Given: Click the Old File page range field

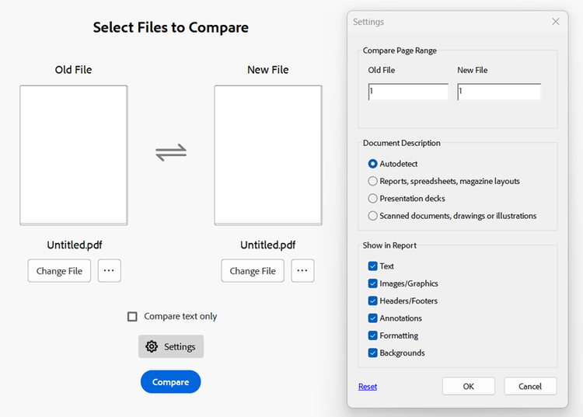Looking at the screenshot, I should click(408, 92).
